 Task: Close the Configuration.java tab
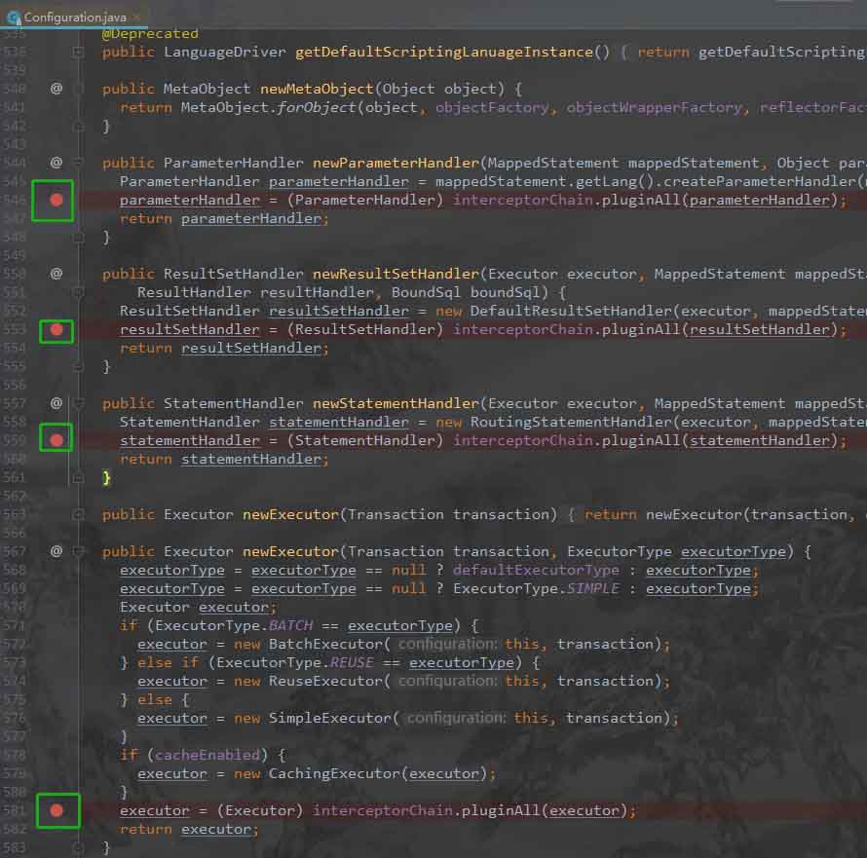coord(137,18)
